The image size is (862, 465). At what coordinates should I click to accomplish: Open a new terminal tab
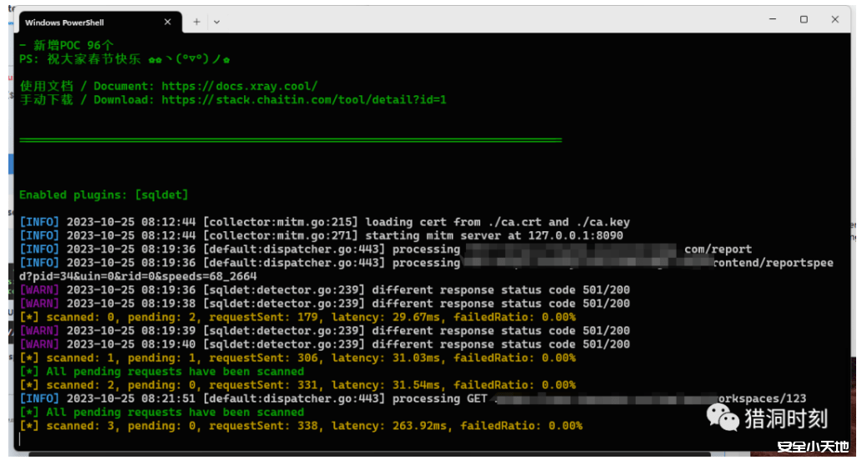pyautogui.click(x=196, y=22)
